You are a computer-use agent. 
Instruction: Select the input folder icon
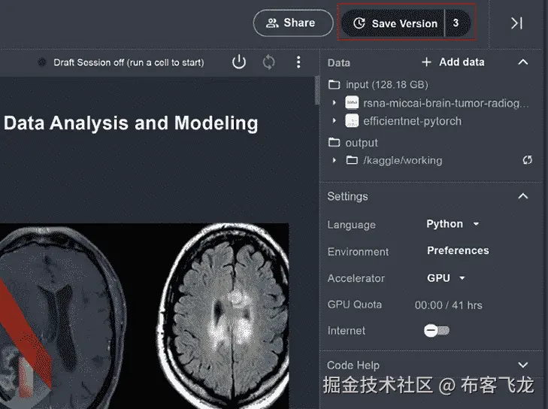click(x=334, y=84)
